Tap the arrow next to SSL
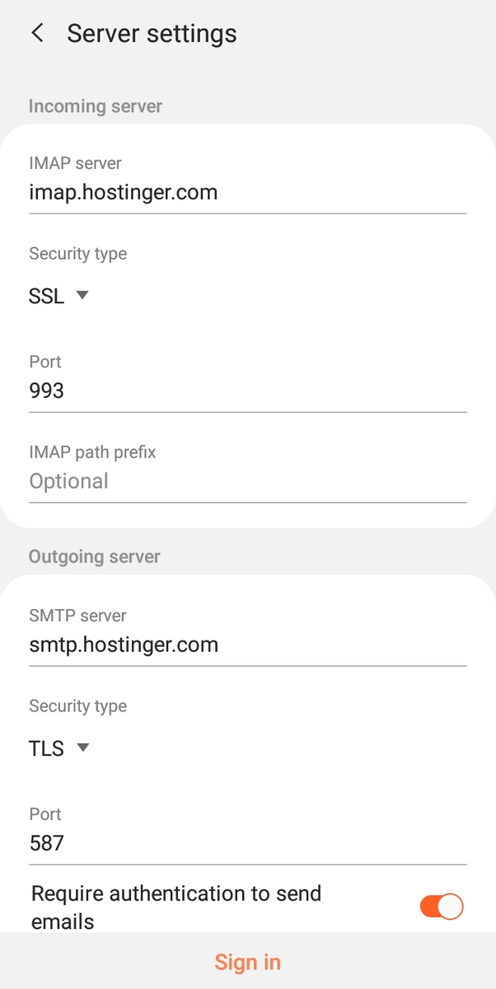Viewport: 496px width, 989px height. click(x=82, y=295)
